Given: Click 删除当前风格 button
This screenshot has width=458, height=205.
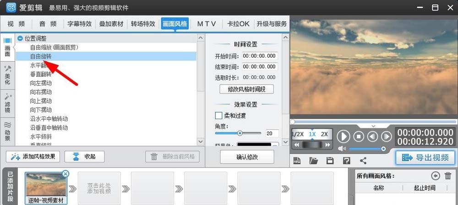Looking at the screenshot, I should click(172, 157).
